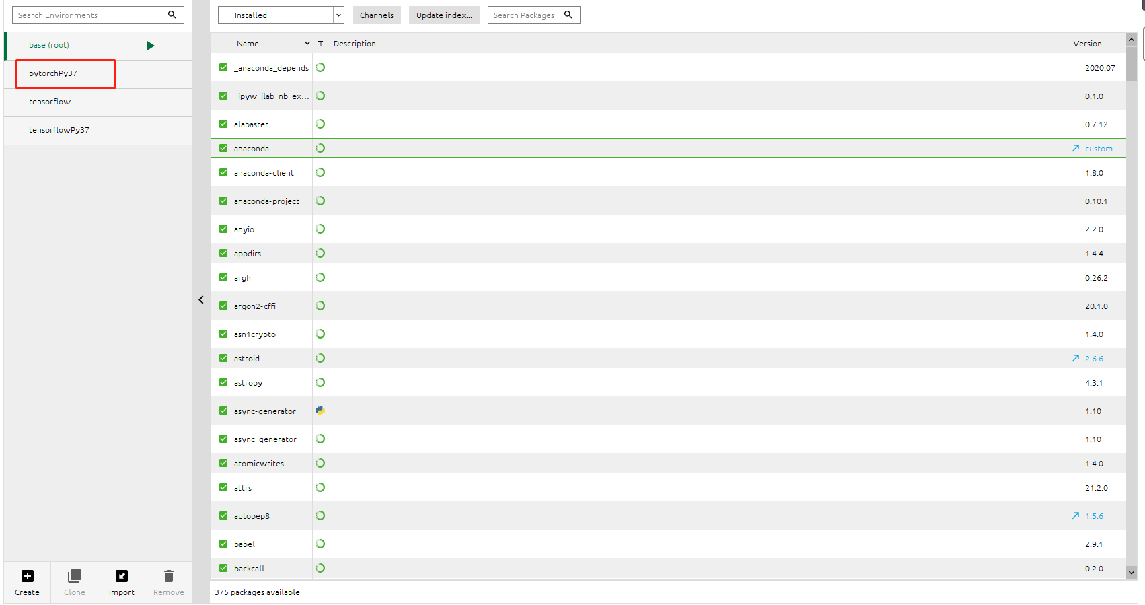Click the package list vertical scrollbar thumb
This screenshot has width=1145, height=605.
coord(1132,64)
